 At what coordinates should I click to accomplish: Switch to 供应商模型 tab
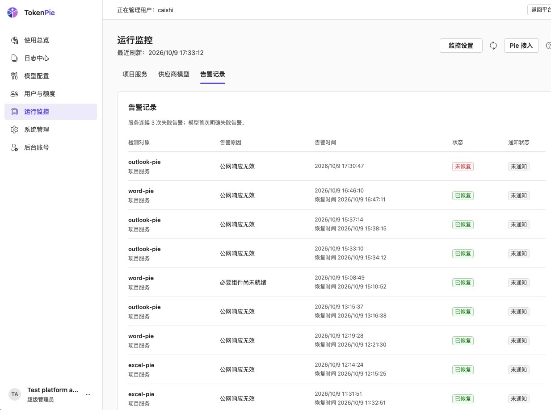coord(174,74)
